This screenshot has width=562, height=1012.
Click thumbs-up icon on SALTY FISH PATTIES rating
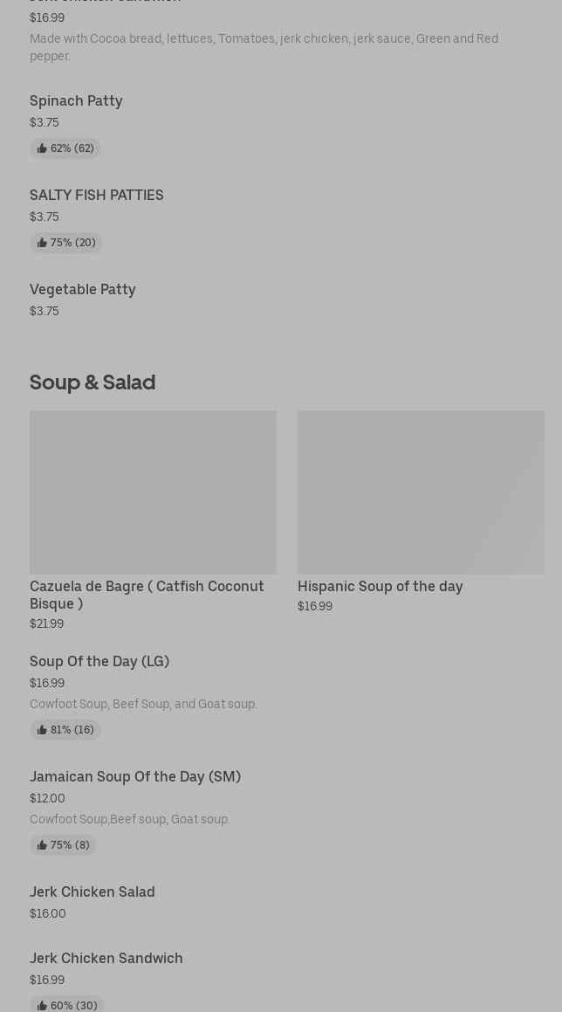click(42, 243)
